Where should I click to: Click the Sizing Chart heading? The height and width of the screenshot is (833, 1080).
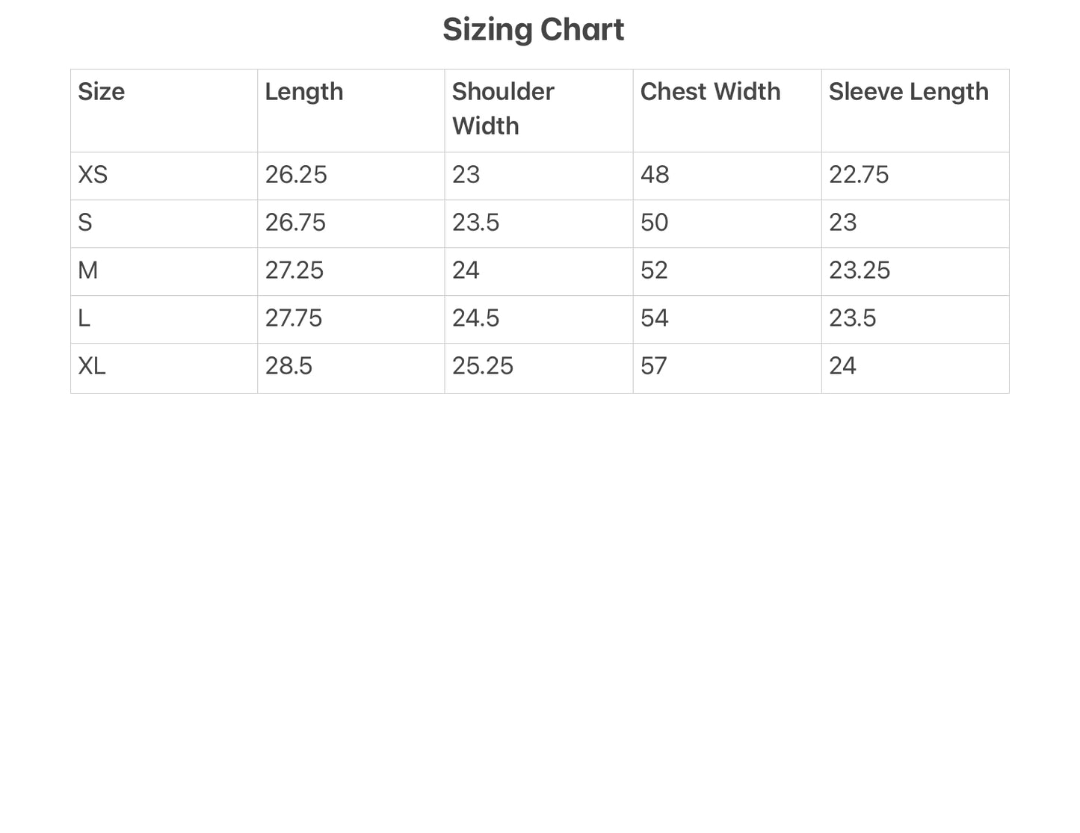coord(533,30)
